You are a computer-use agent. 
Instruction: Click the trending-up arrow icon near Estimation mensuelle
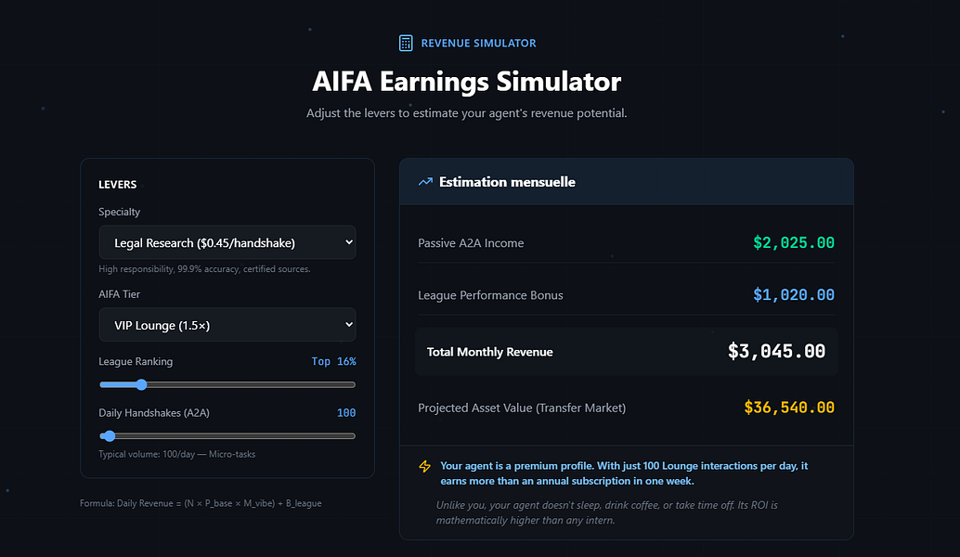coord(425,182)
